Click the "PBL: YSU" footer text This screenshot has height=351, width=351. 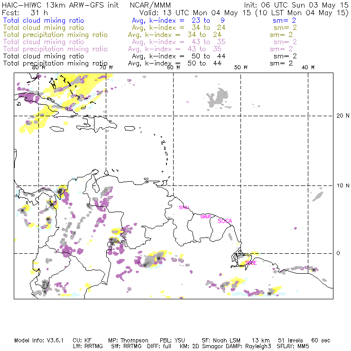(x=172, y=341)
